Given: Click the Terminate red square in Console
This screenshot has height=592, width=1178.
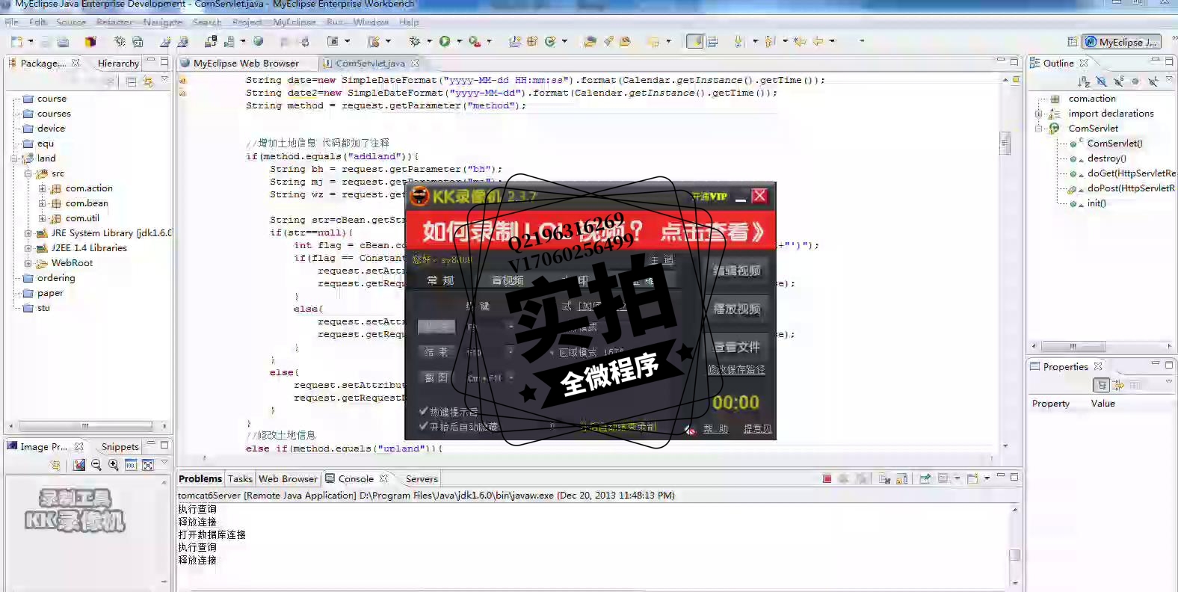Looking at the screenshot, I should pos(827,478).
